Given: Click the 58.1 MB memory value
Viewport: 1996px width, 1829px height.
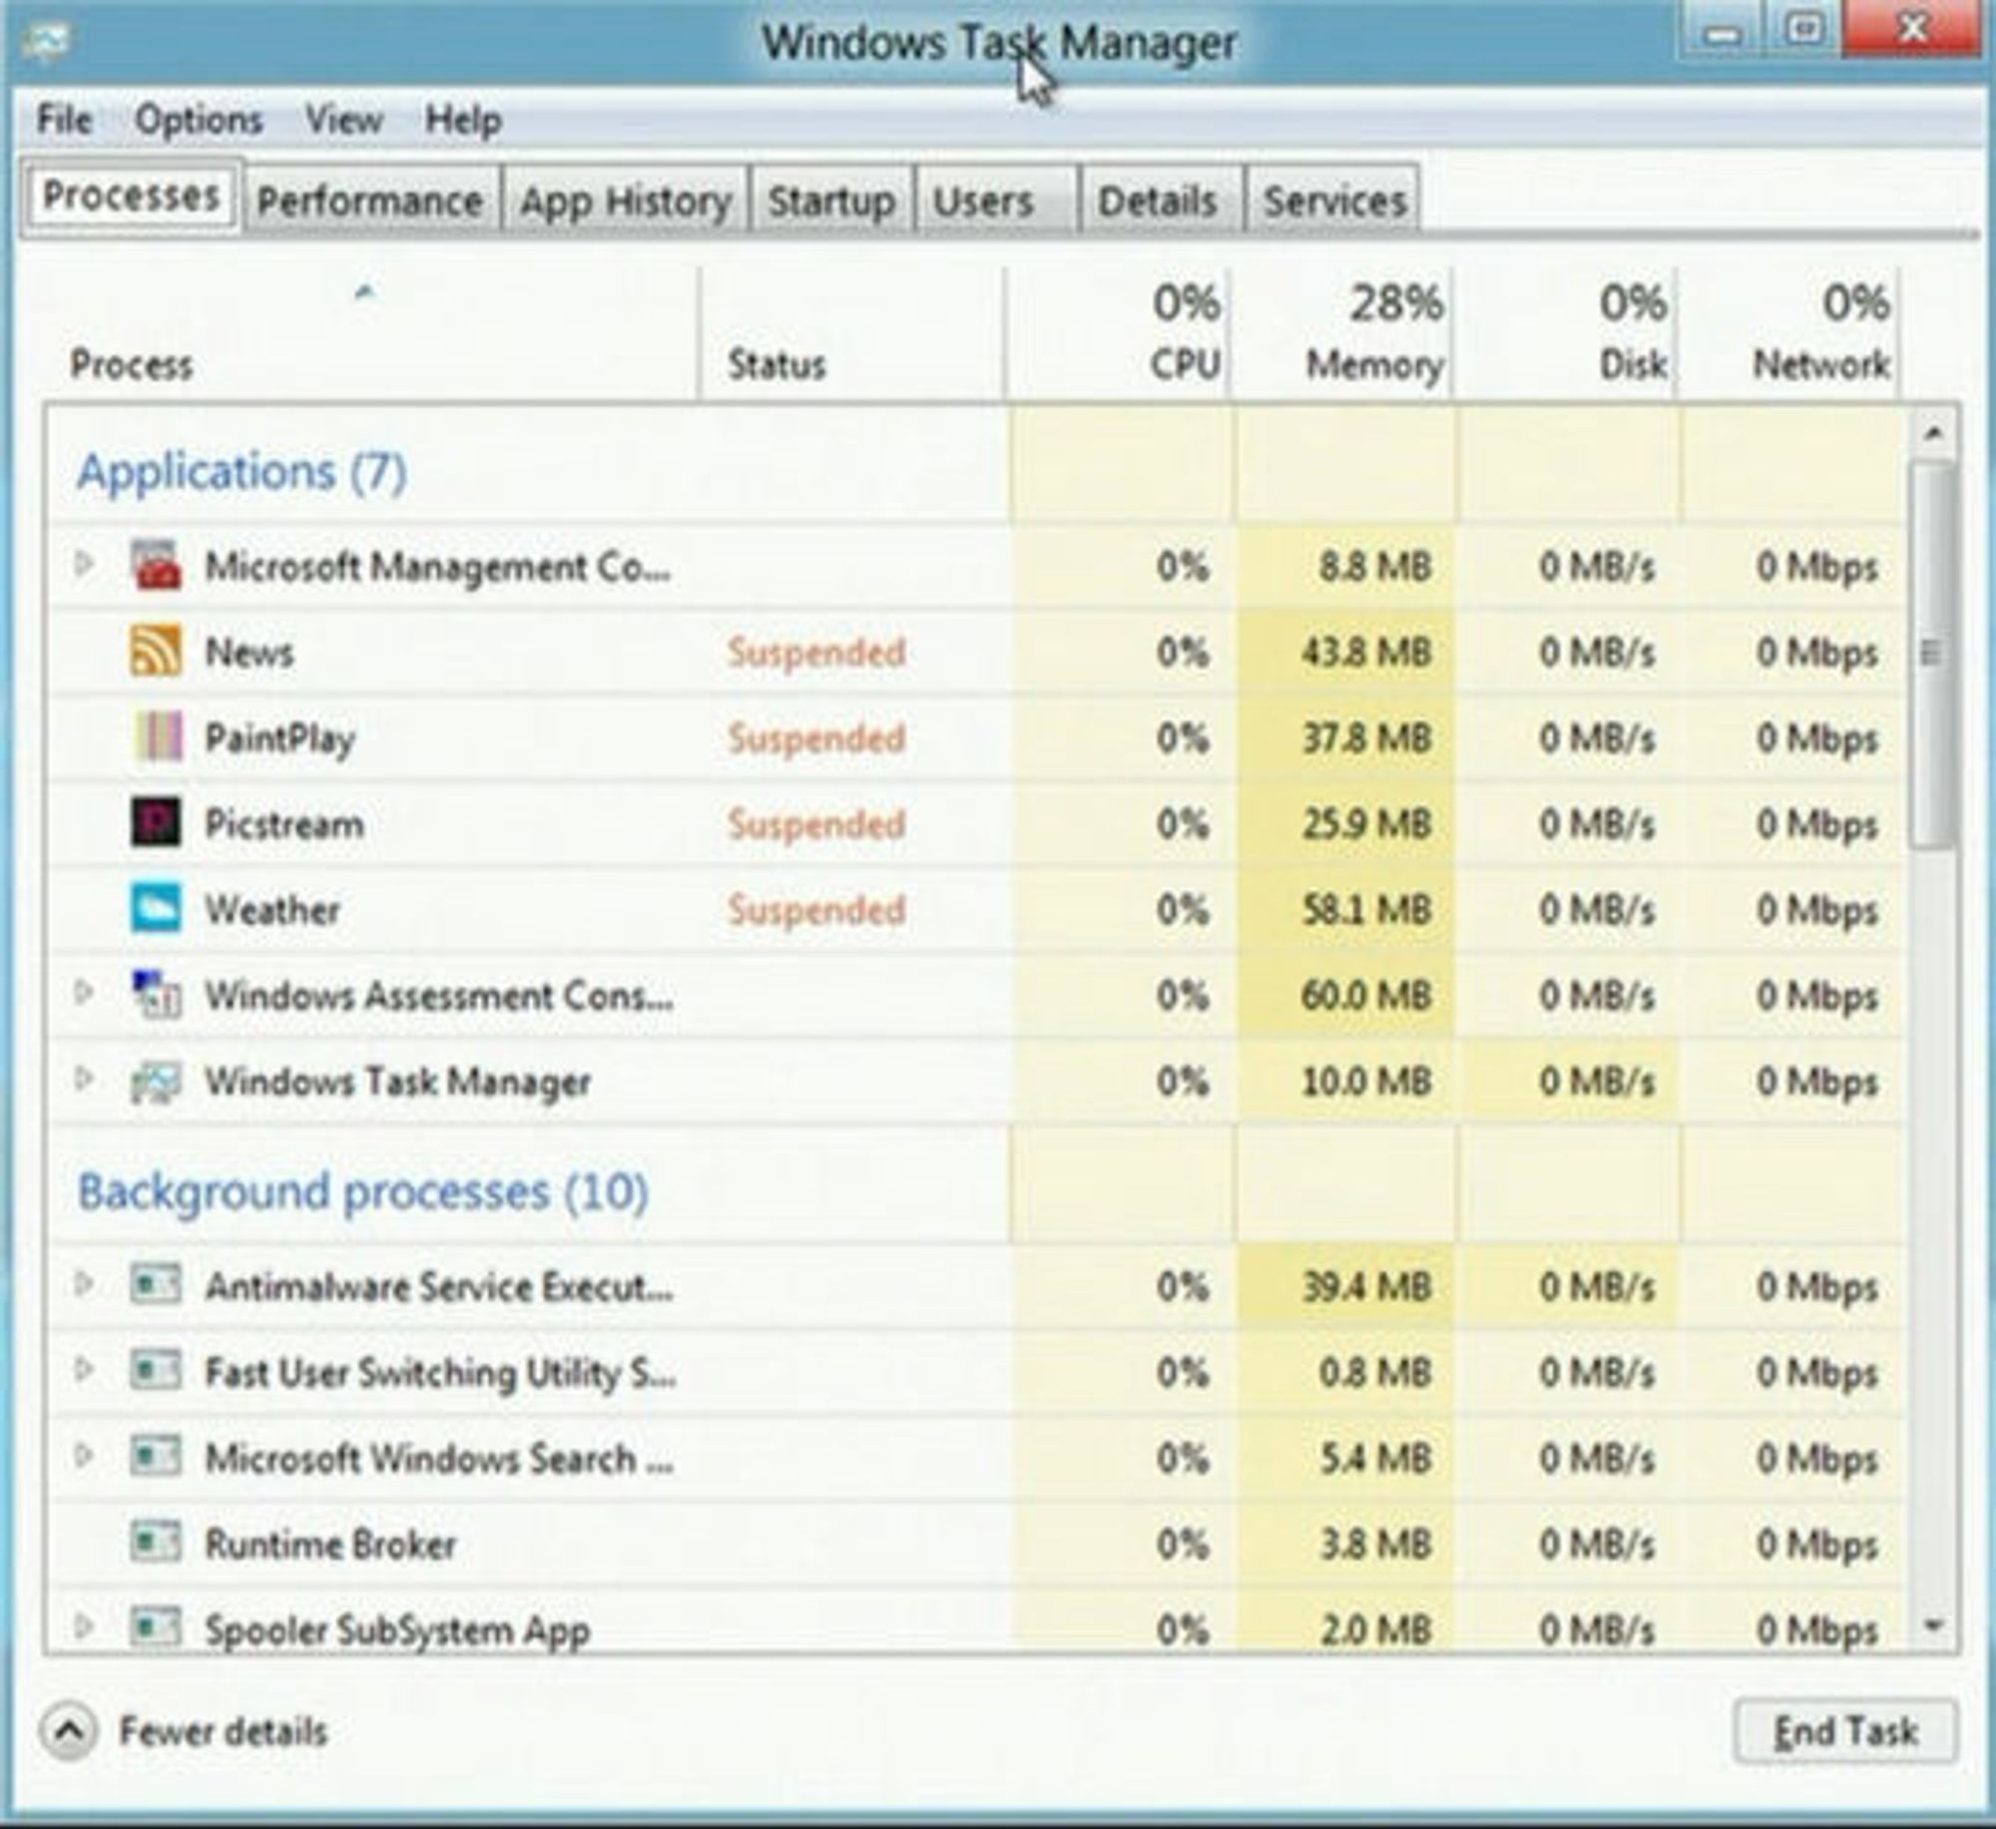Looking at the screenshot, I should [x=1366, y=909].
